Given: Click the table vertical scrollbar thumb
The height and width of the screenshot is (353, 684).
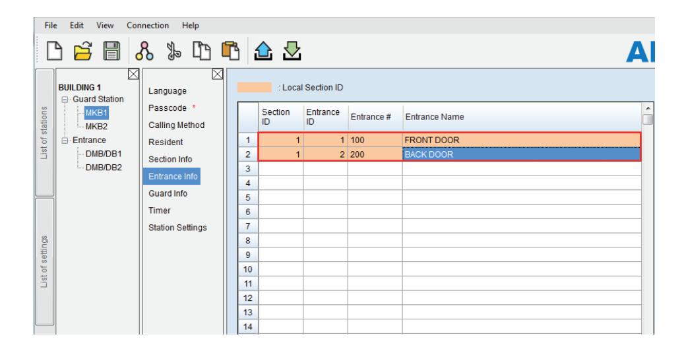Looking at the screenshot, I should tap(648, 119).
